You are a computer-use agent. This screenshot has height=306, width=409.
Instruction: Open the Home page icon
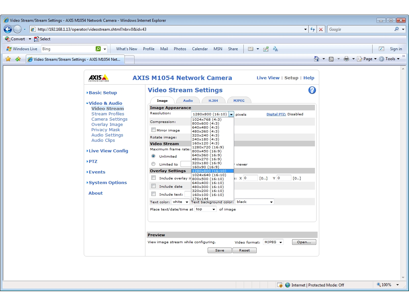317,59
